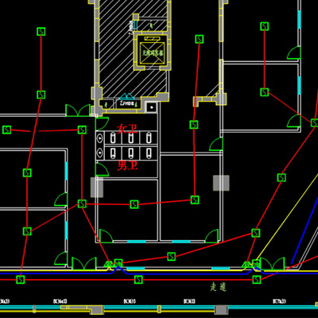
Task: Click the bottom-right window dimension label
Action: click(279, 301)
